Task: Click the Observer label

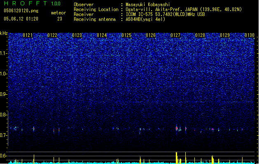Action: [84, 5]
